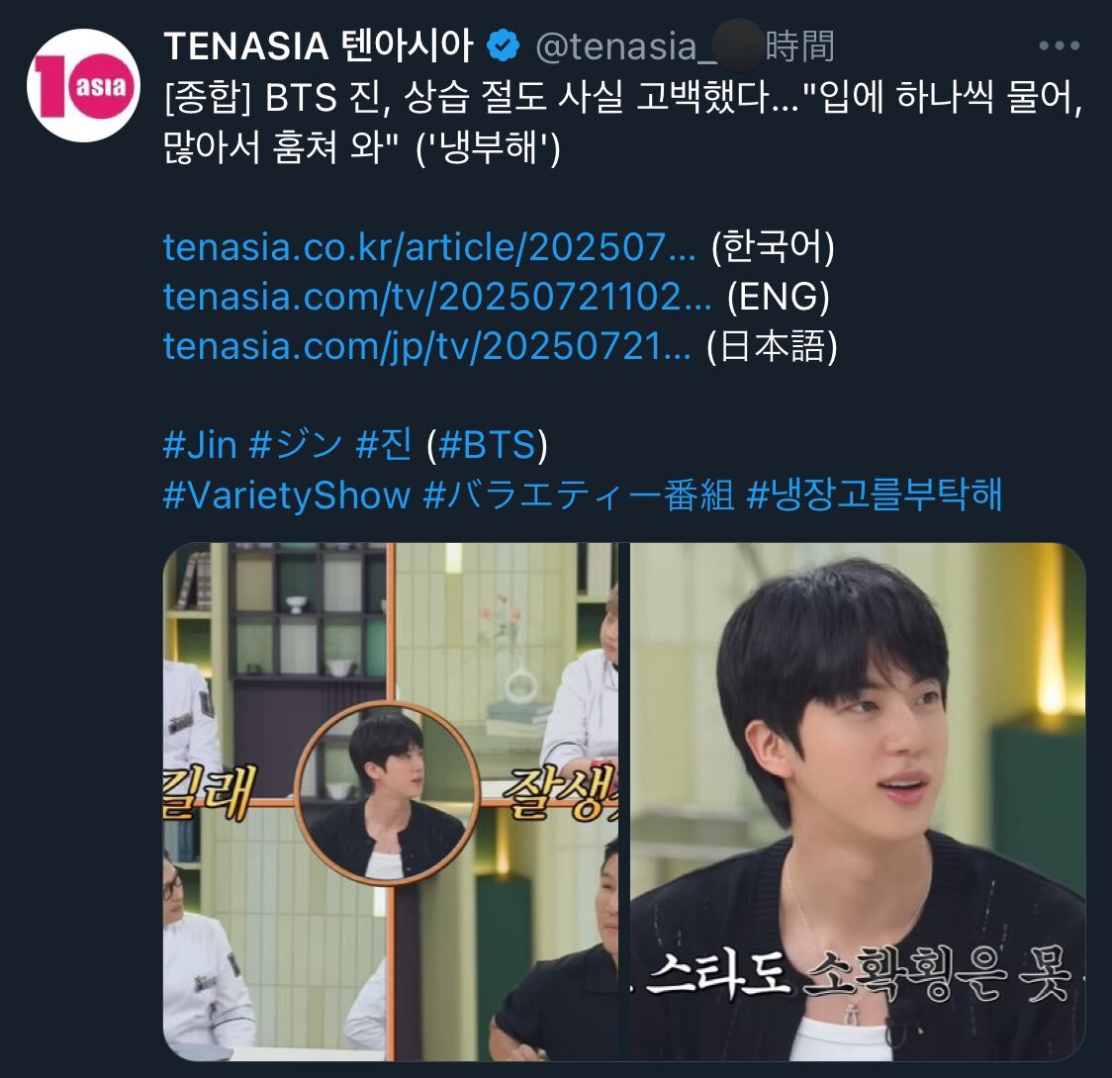Open the tenasia.com/jp Japanese article link
1112x1078 pixels.
(427, 346)
